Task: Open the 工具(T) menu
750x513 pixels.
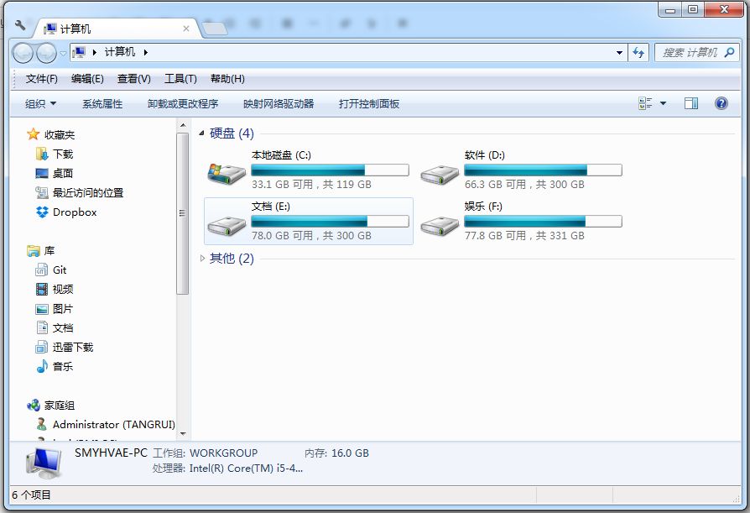Action: coord(180,78)
